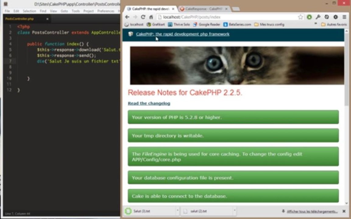Close the PostsController.php editor tab
The image size is (351, 219).
pos(47,19)
